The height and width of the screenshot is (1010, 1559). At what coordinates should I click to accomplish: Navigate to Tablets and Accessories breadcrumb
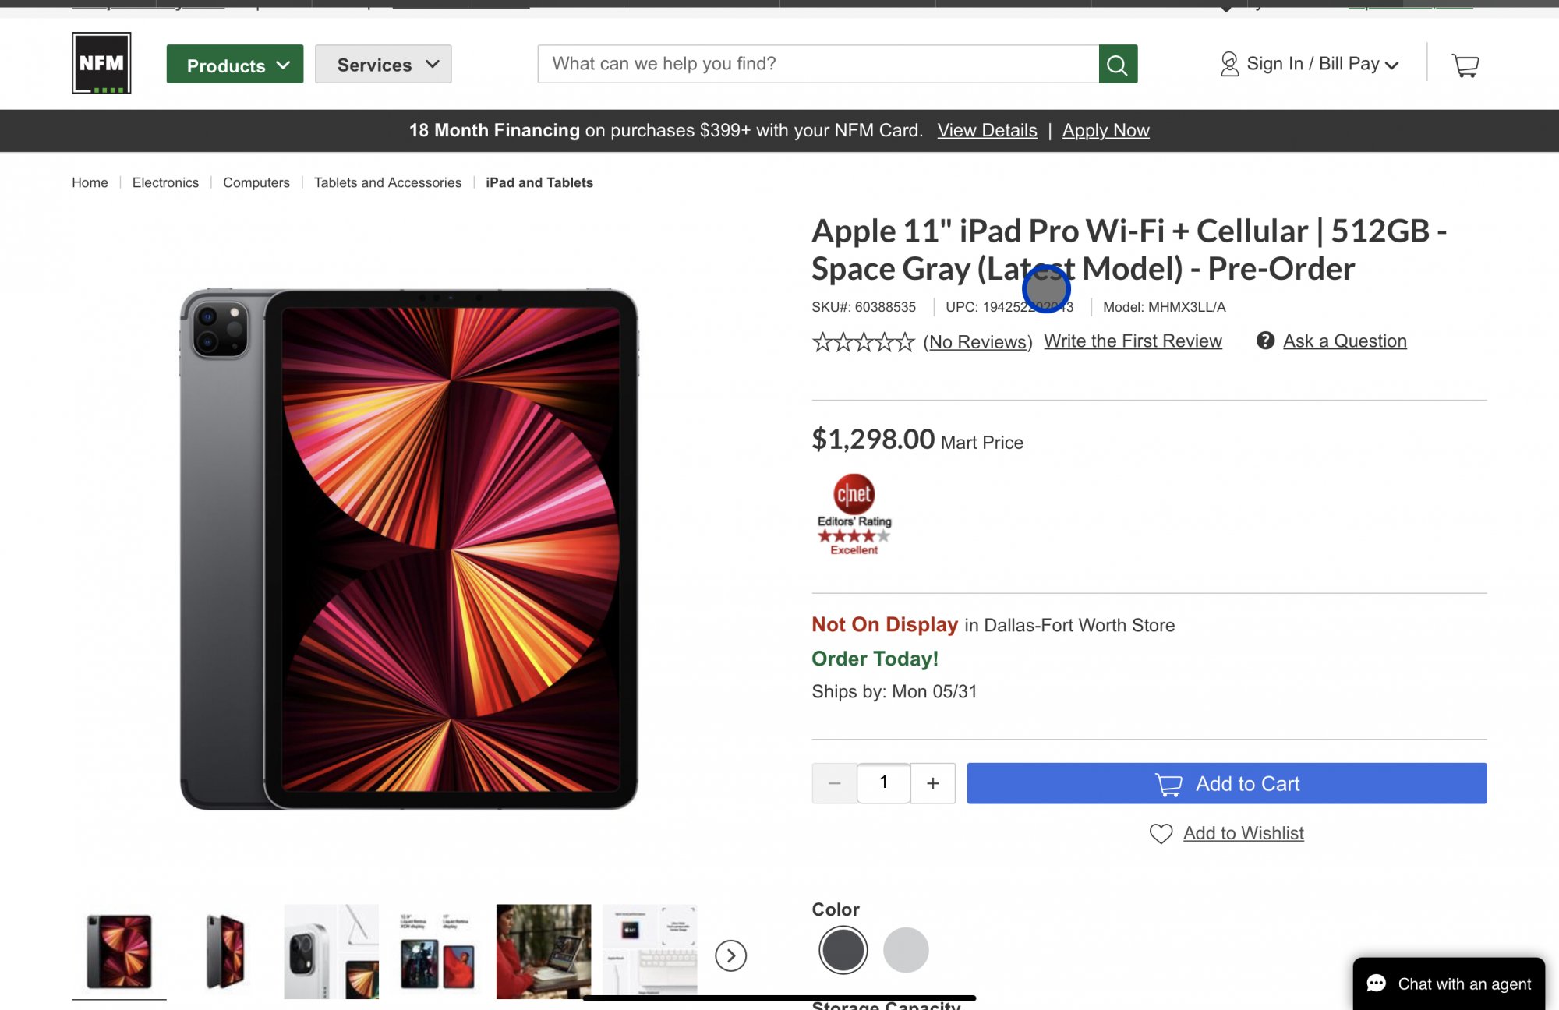pyautogui.click(x=387, y=182)
